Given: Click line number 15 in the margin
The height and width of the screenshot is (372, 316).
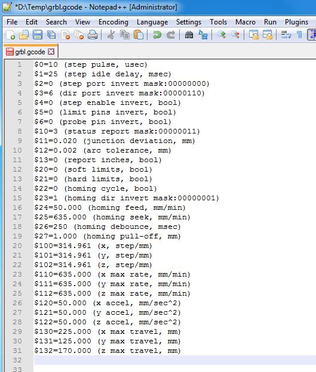Looking at the screenshot, I should point(17,198).
